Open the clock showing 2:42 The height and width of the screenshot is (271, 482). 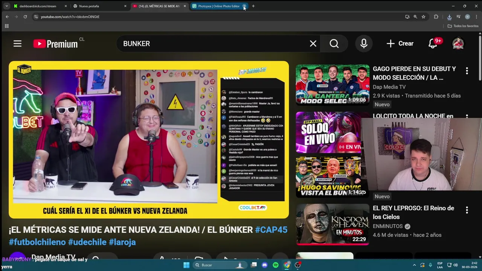[x=470, y=265]
